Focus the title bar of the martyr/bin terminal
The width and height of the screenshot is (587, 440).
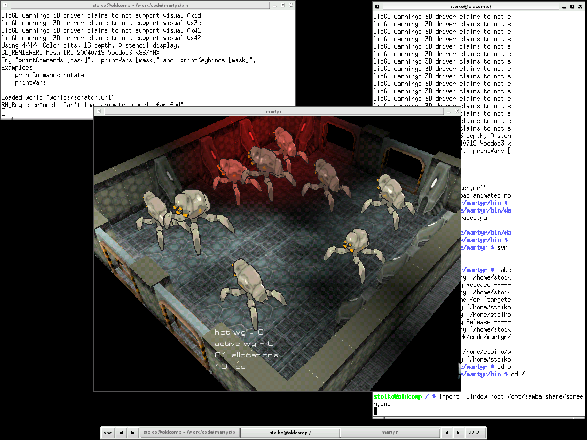(140, 5)
